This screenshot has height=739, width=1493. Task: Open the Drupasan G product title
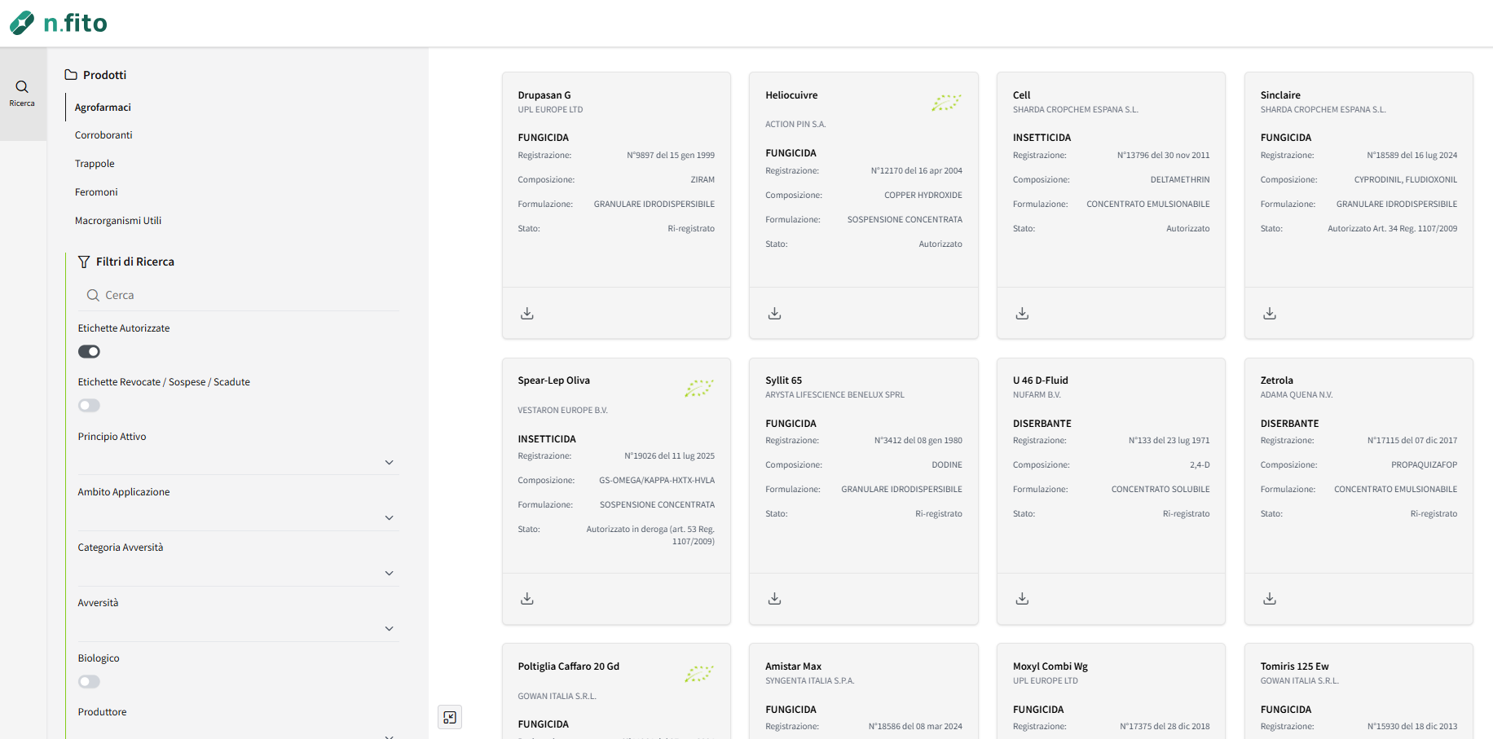(544, 95)
